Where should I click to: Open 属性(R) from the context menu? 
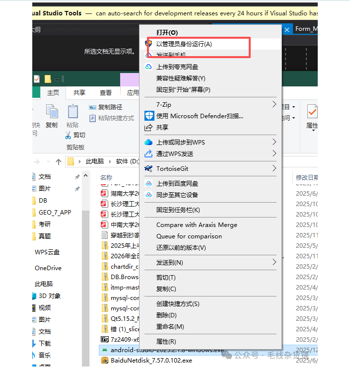pyautogui.click(x=166, y=341)
